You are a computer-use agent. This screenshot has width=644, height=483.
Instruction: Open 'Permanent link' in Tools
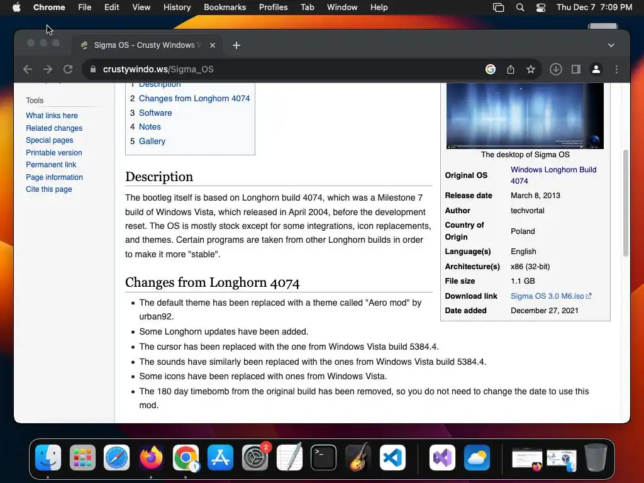pyautogui.click(x=51, y=165)
